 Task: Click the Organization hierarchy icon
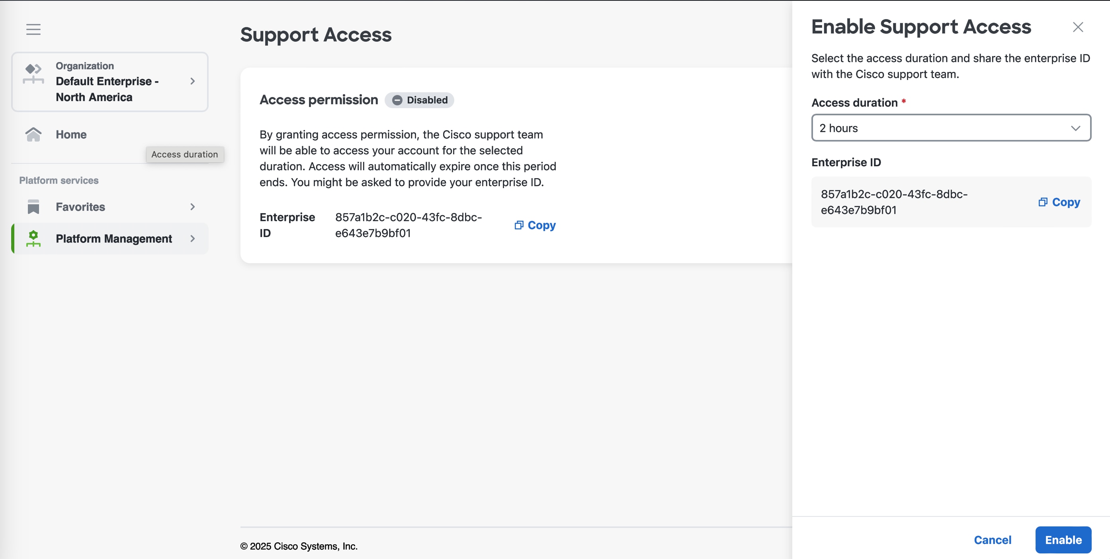point(33,74)
